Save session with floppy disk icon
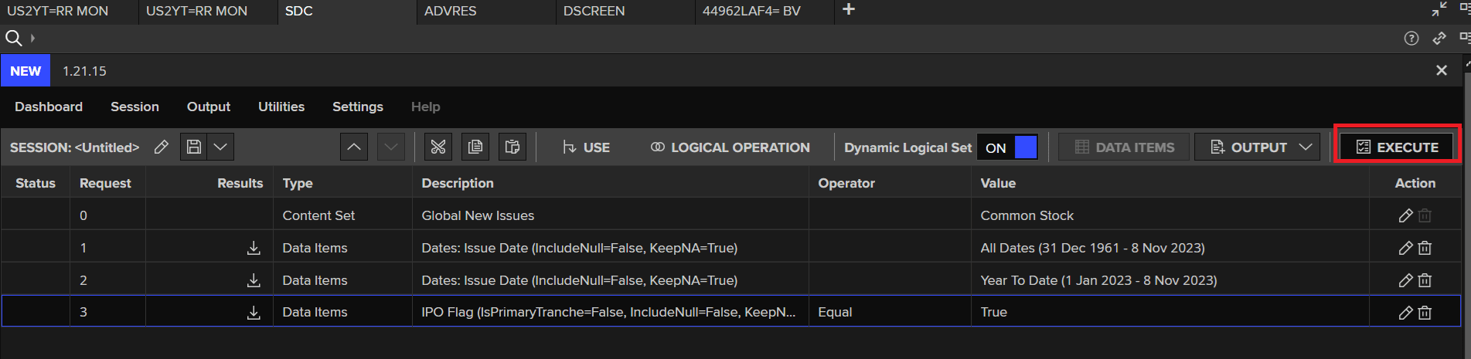Viewport: 1471px width, 359px height. pyautogui.click(x=194, y=147)
